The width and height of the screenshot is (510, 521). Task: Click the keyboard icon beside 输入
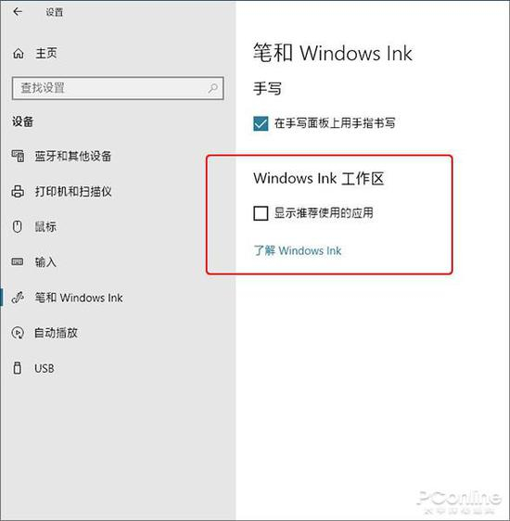tap(18, 261)
